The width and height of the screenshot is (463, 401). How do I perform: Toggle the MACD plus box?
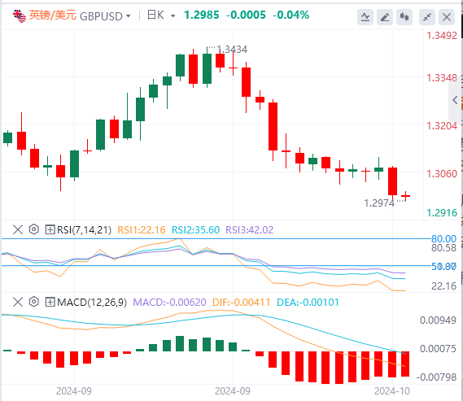[x=50, y=302]
